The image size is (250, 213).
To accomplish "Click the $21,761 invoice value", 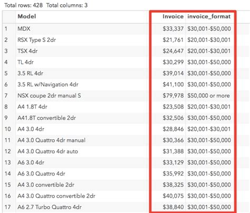I will pyautogui.click(x=173, y=40).
